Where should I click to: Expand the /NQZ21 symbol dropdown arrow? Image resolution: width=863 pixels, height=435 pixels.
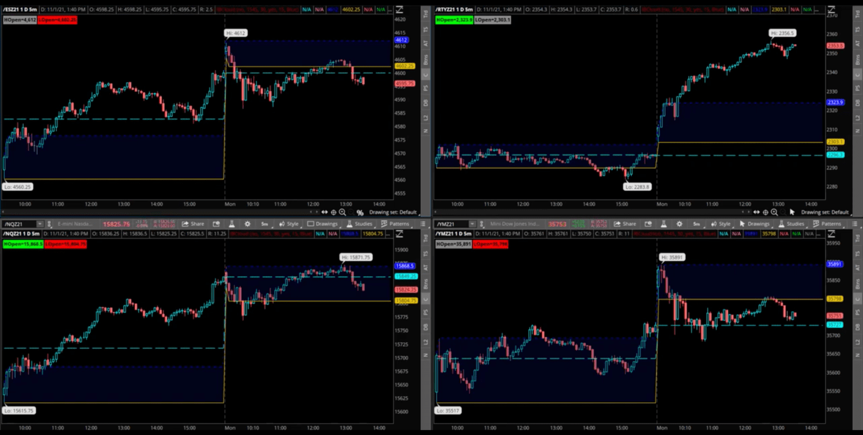[39, 224]
